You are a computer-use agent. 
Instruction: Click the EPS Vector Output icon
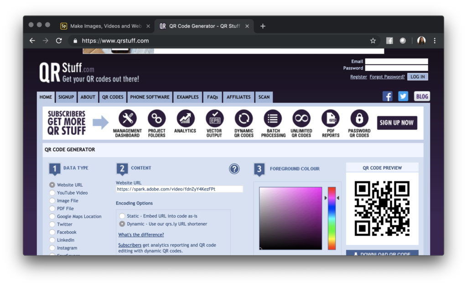(x=214, y=119)
